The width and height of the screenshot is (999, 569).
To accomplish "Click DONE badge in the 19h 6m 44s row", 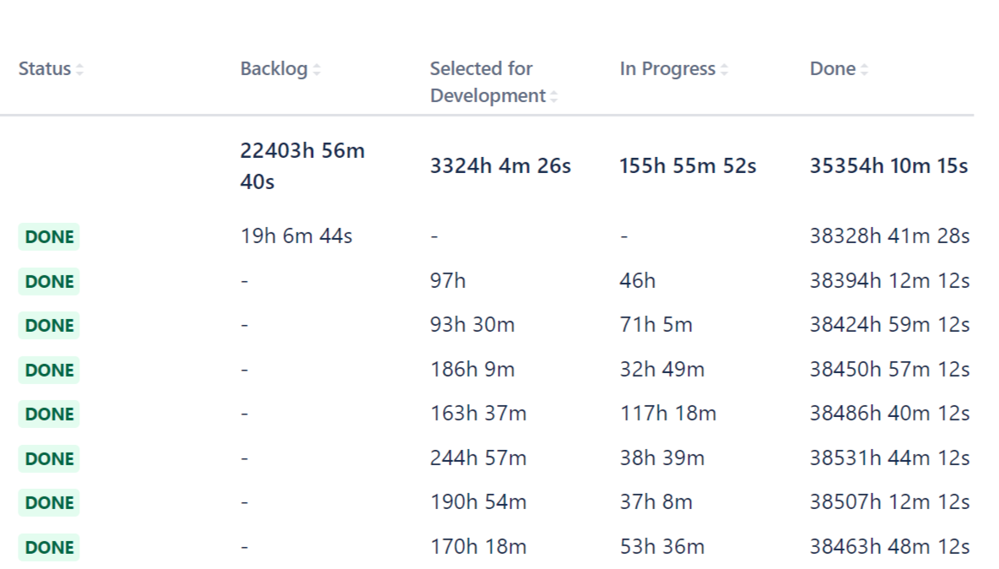I will pos(49,237).
